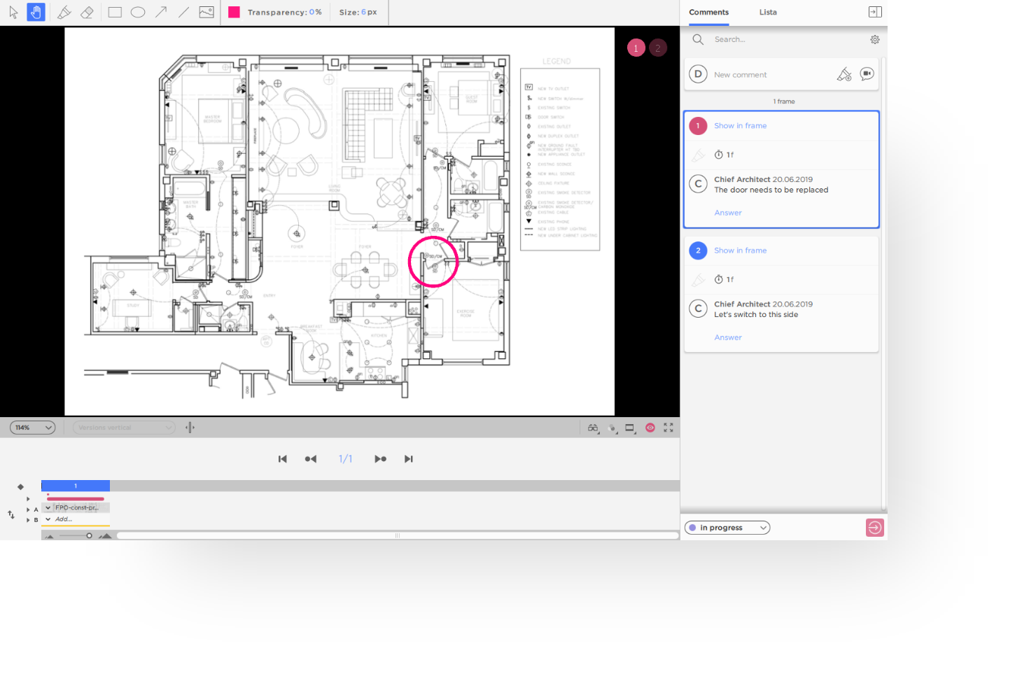This screenshot has width=1029, height=683.
Task: Choose the rectangle shape tool
Action: pos(115,12)
